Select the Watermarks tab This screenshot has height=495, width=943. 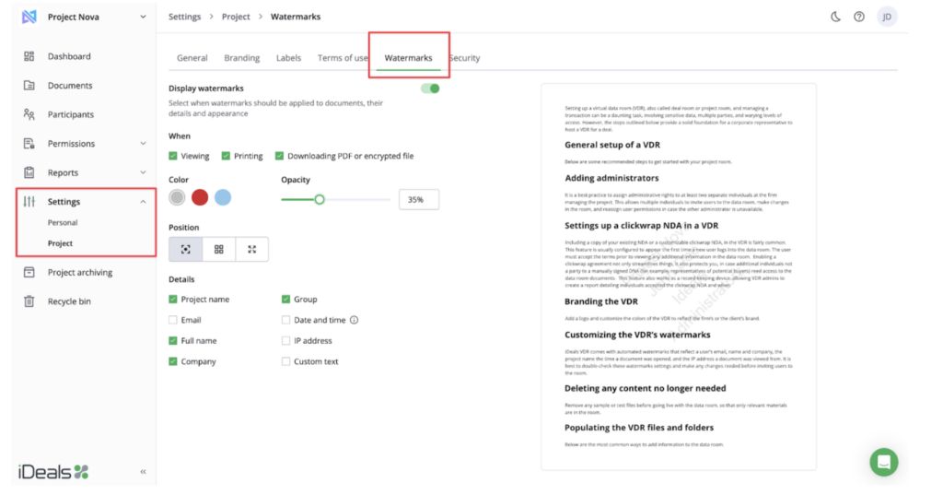click(x=408, y=58)
